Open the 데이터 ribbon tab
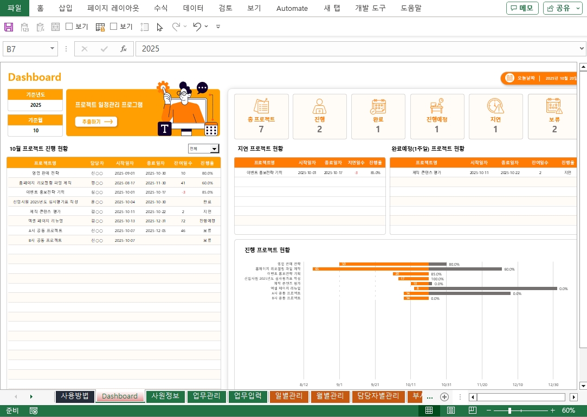The height and width of the screenshot is (417, 587). coord(193,8)
